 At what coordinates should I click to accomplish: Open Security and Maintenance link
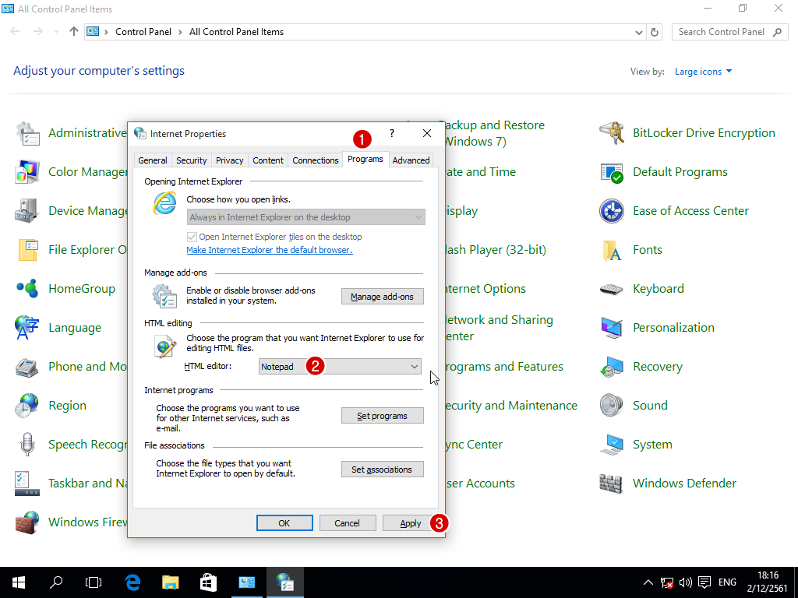pos(511,406)
